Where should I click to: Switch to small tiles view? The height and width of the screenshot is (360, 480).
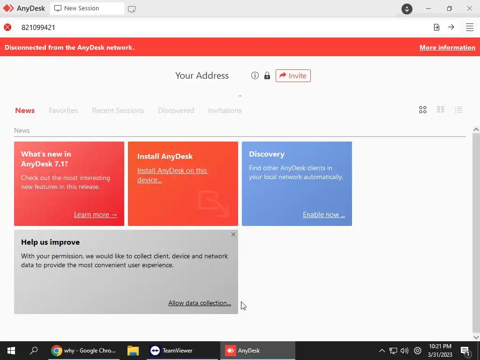441,110
